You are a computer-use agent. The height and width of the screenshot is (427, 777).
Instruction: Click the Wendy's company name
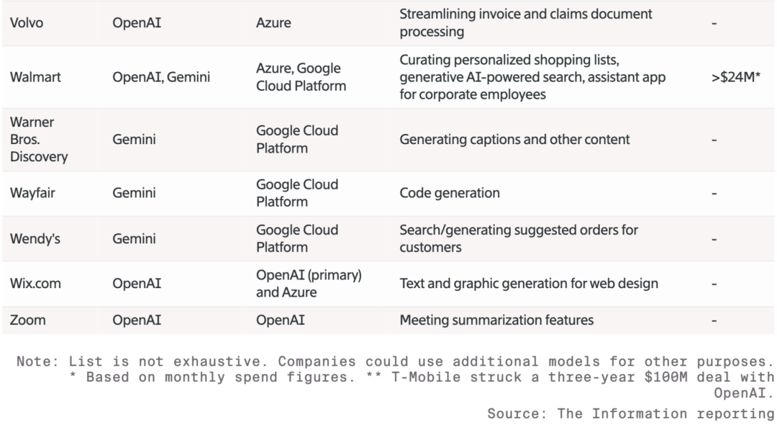(36, 238)
